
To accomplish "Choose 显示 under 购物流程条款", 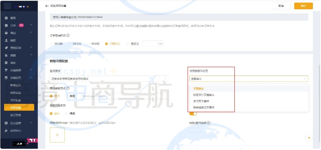I will [51, 113].
